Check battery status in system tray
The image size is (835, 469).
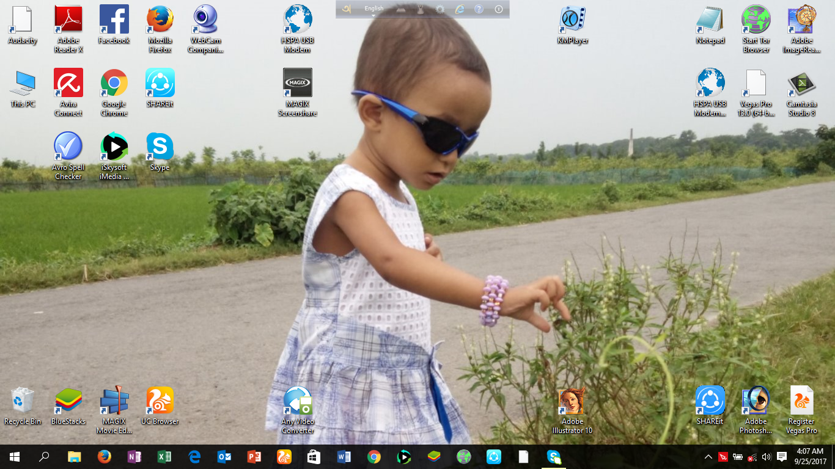738,457
